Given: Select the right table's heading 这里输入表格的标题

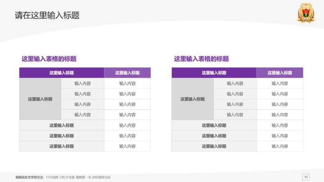Looking at the screenshot, I should pos(201,59).
